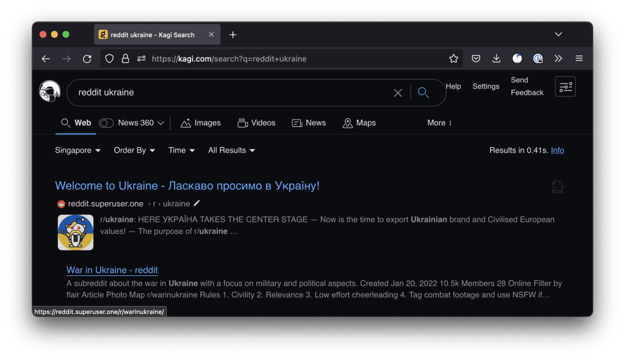This screenshot has height=359, width=625.
Task: Open Kagi Settings
Action: (485, 86)
